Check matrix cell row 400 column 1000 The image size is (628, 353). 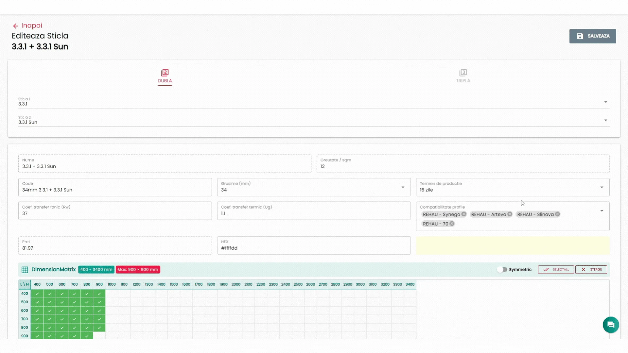[x=112, y=294]
